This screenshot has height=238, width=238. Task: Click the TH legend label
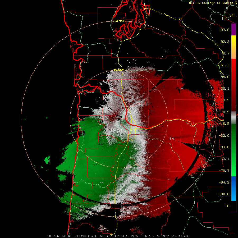point(227,206)
